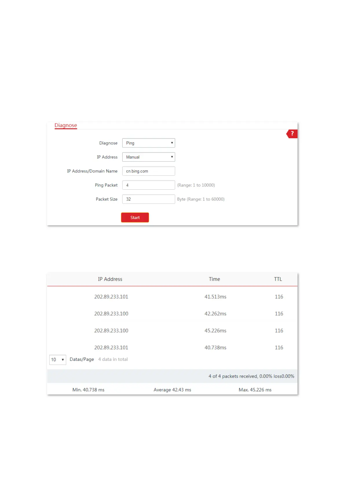Click the Min. 40.738 ms value
Viewport: 345px width, 487px height.
[88, 390]
